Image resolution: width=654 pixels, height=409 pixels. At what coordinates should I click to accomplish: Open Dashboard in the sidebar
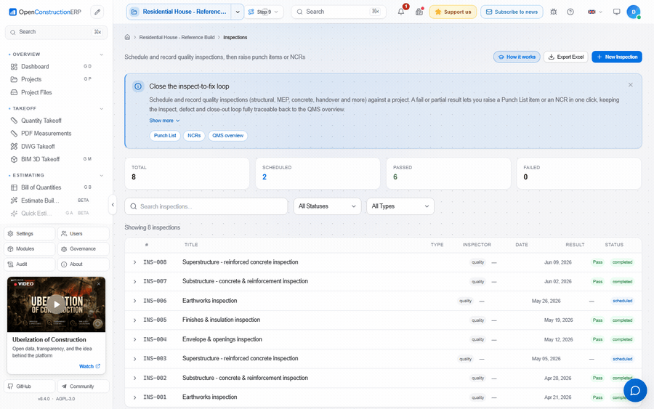pos(56,66)
